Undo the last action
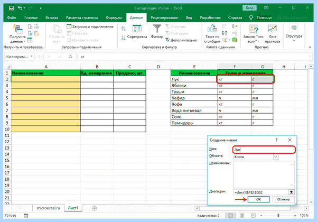Screen dimensions: 317x222 click(x=20, y=8)
